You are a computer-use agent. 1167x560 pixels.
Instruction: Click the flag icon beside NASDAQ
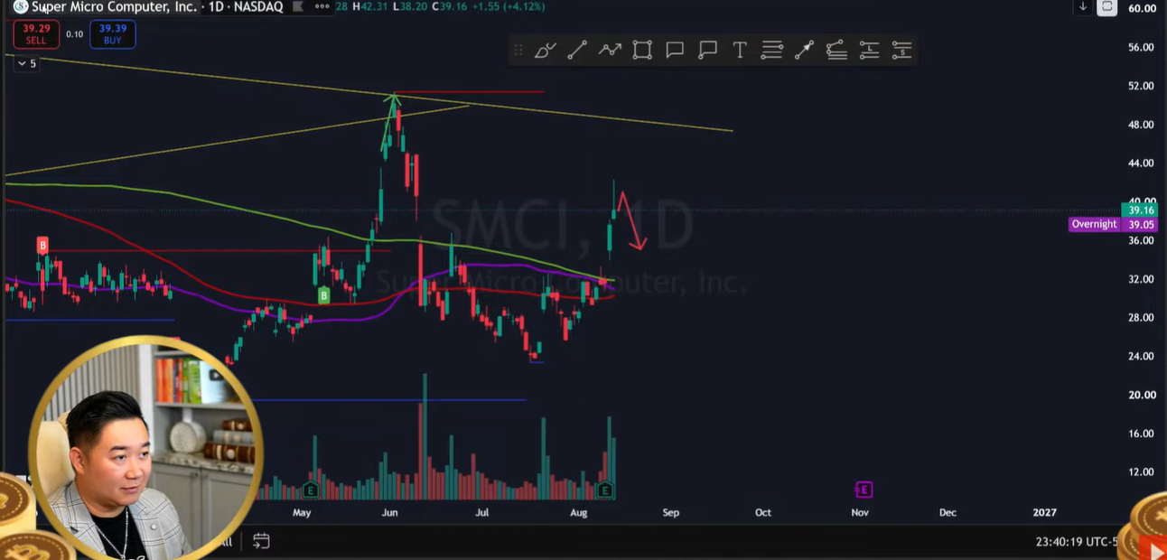(x=298, y=7)
